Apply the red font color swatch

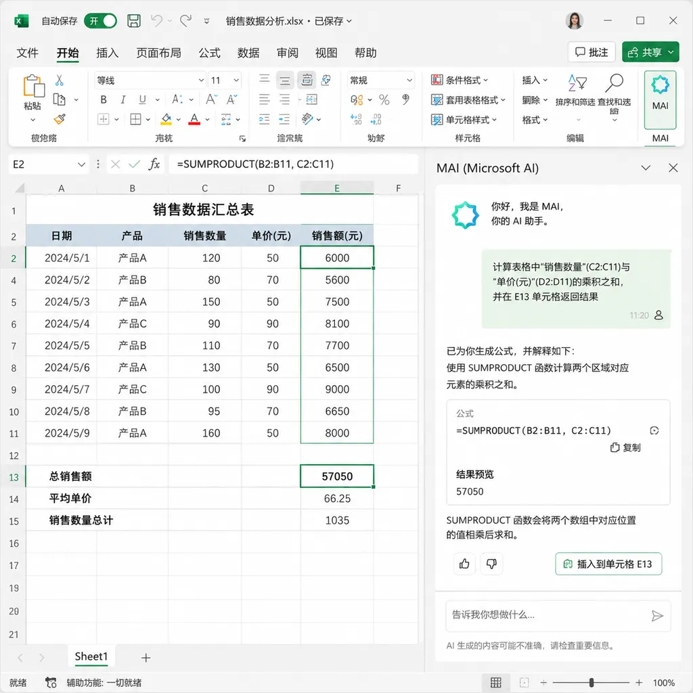point(194,119)
